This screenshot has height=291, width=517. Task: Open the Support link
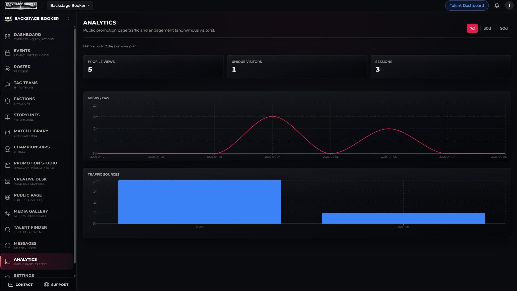57,284
